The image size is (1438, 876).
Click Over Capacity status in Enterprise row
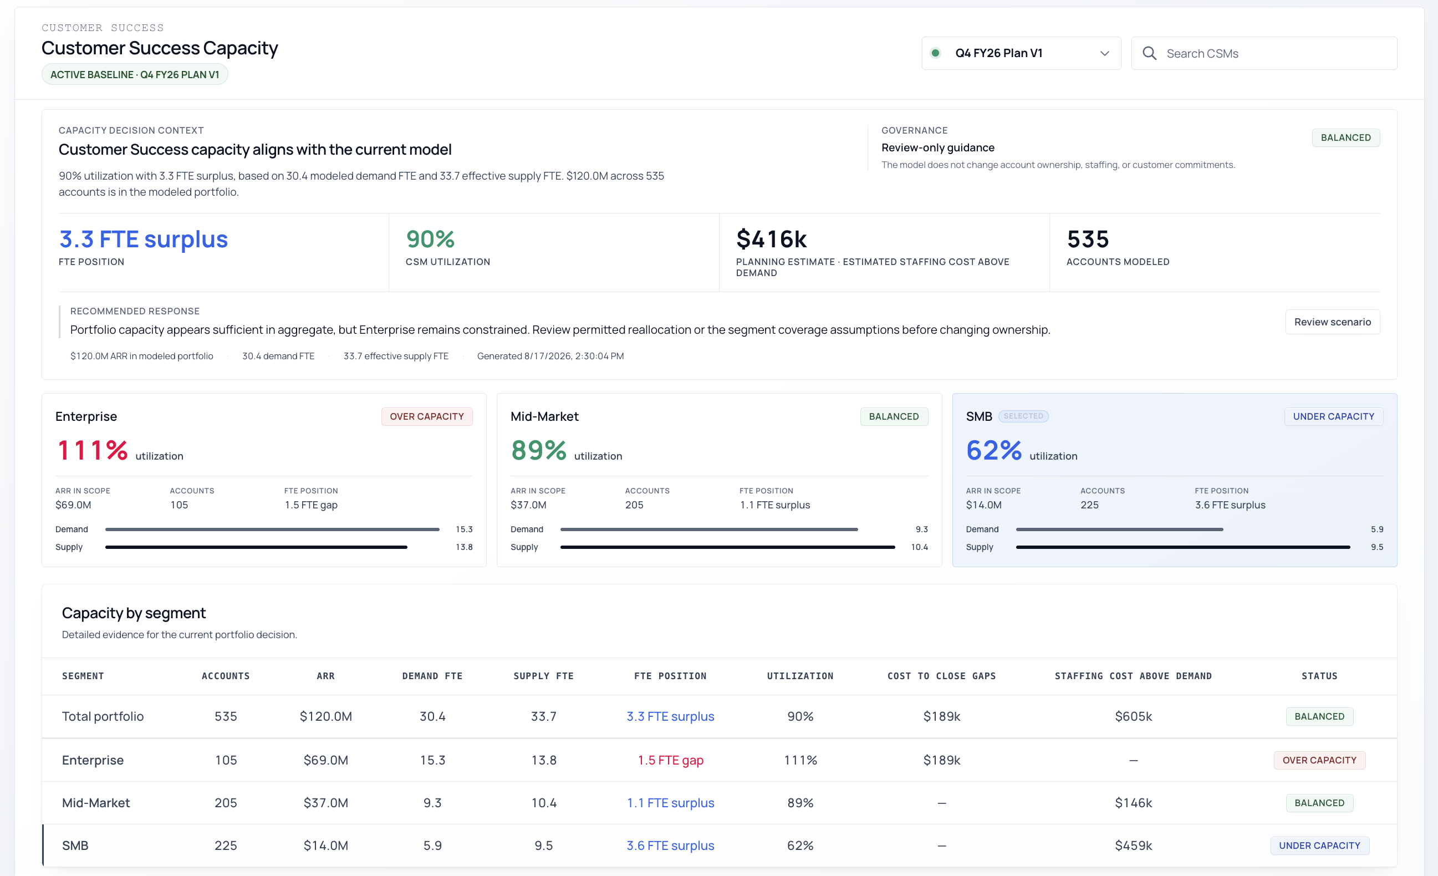(1319, 760)
